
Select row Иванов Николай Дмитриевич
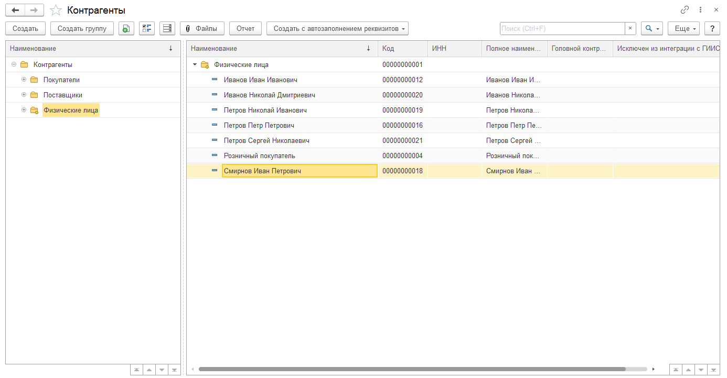[453, 95]
